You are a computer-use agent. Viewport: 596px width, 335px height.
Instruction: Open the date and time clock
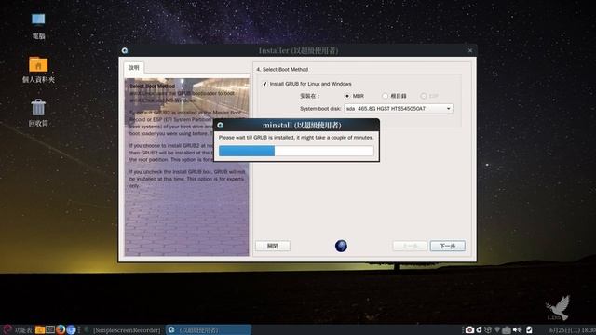pyautogui.click(x=573, y=330)
